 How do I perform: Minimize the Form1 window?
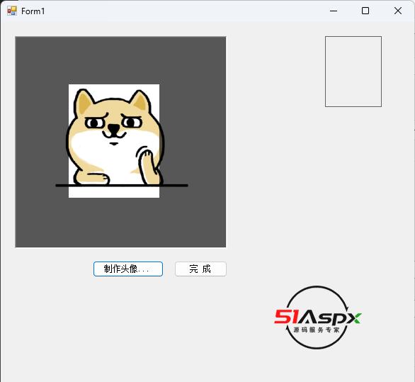[x=334, y=11]
